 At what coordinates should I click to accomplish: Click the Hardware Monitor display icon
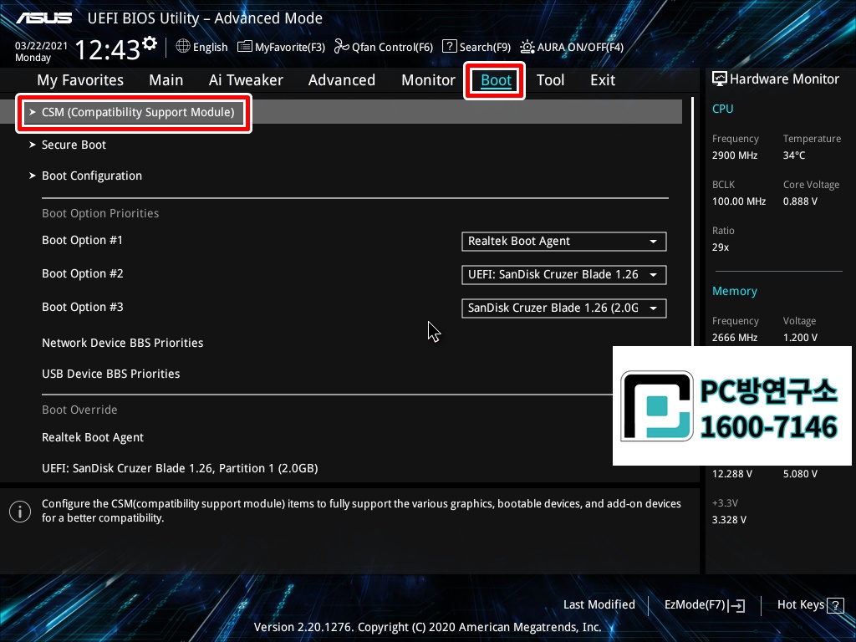tap(720, 79)
